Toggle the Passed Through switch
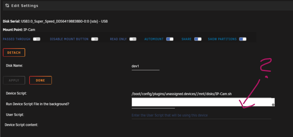 tap(37, 39)
